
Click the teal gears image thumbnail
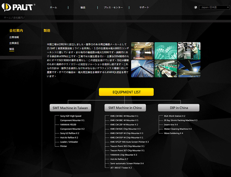[x=166, y=51]
